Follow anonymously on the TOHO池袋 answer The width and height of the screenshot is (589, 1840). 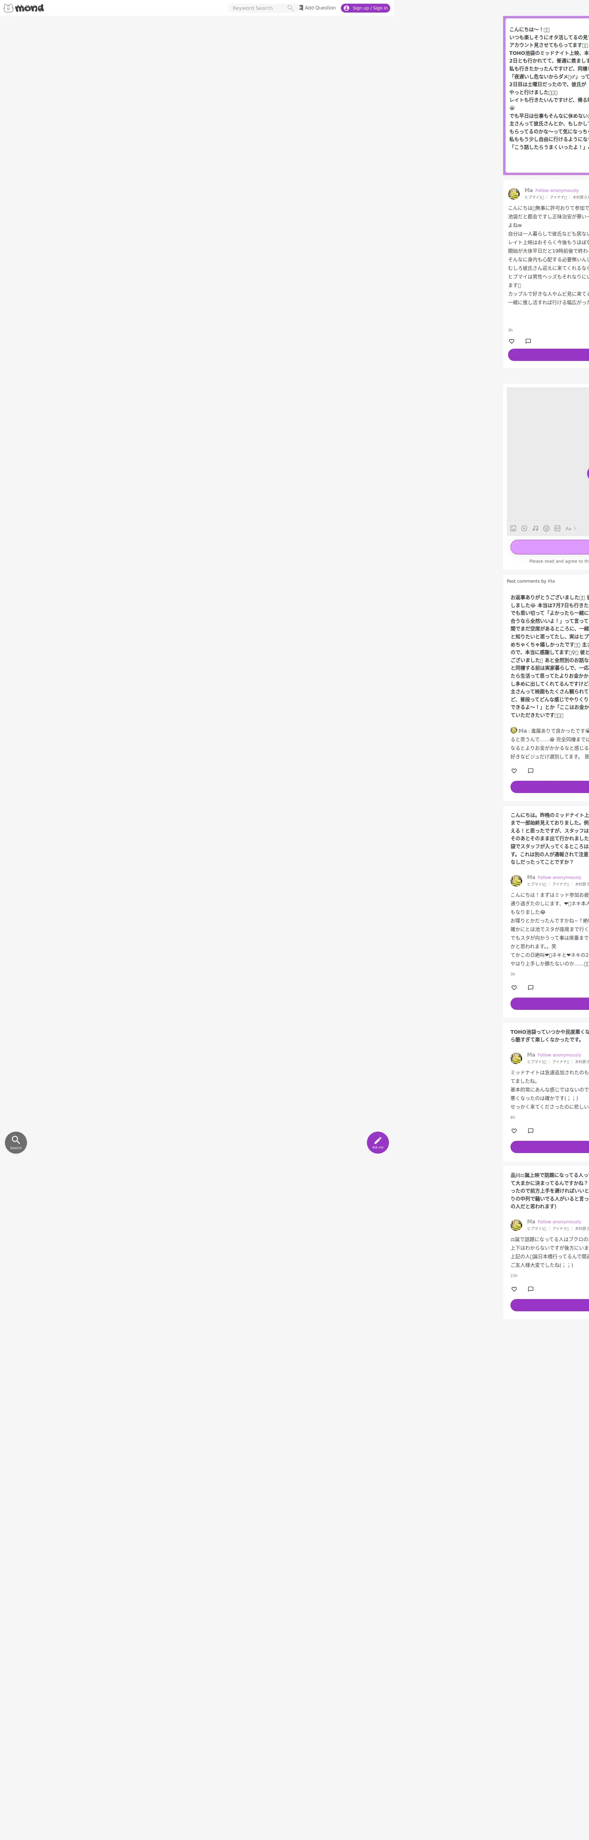pos(560,1055)
